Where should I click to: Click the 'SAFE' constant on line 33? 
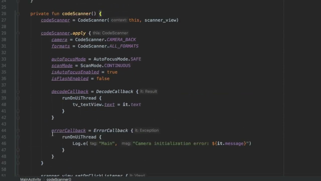[x=136, y=59]
